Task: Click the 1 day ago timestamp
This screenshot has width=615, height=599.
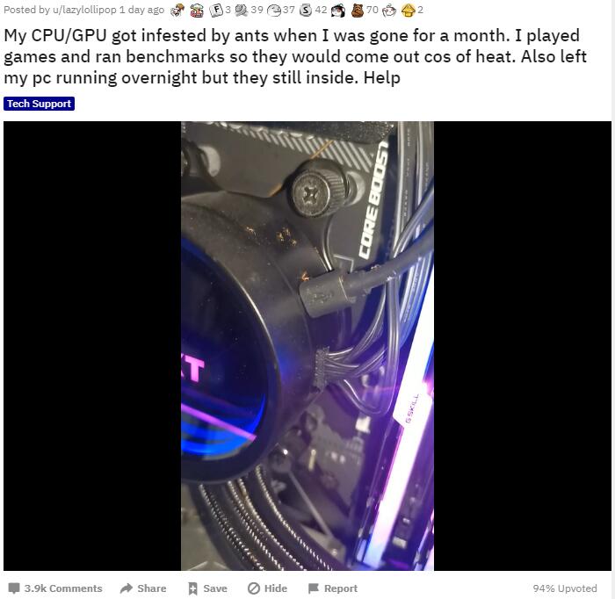Action: pos(141,10)
